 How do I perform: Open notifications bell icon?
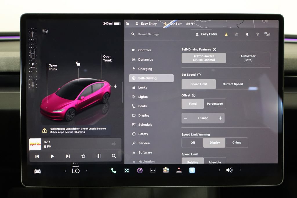pyautogui.click(x=247, y=34)
